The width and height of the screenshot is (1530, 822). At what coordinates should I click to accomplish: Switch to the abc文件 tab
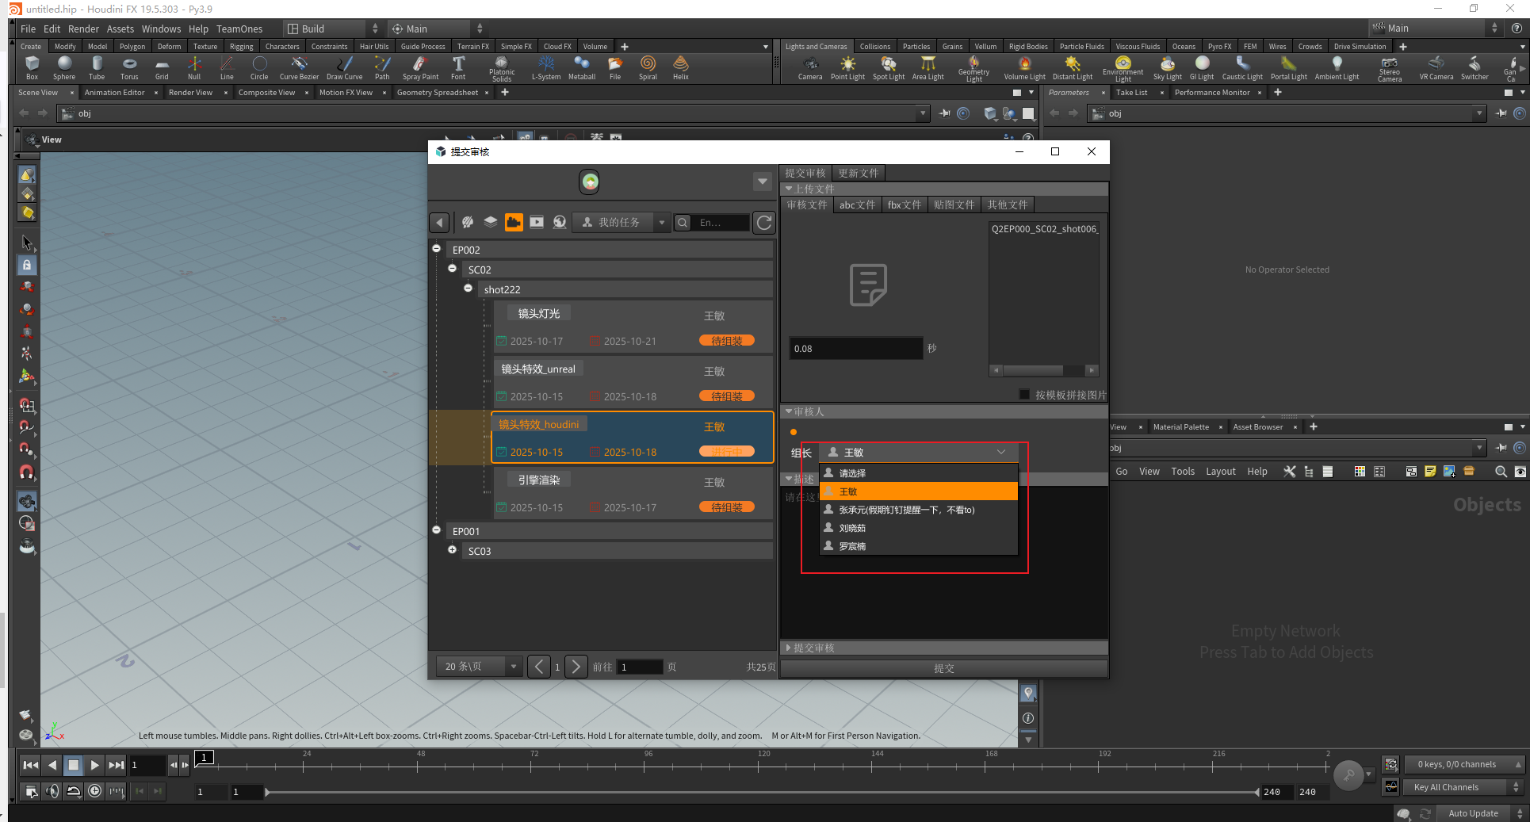pyautogui.click(x=857, y=205)
